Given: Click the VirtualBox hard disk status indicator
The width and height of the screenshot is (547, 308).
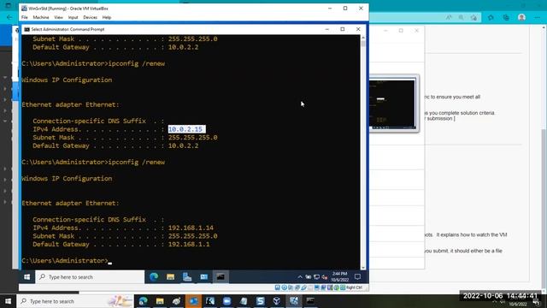Looking at the screenshot, I should tap(278, 287).
